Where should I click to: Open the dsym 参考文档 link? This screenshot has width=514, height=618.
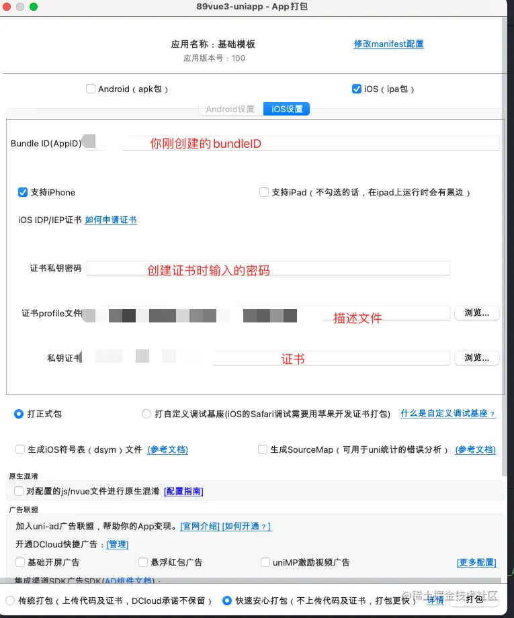pos(167,449)
